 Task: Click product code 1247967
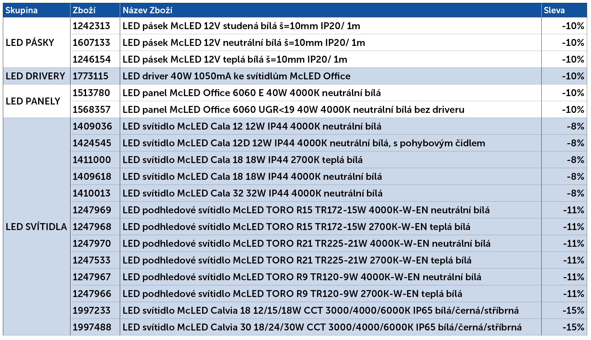92,277
